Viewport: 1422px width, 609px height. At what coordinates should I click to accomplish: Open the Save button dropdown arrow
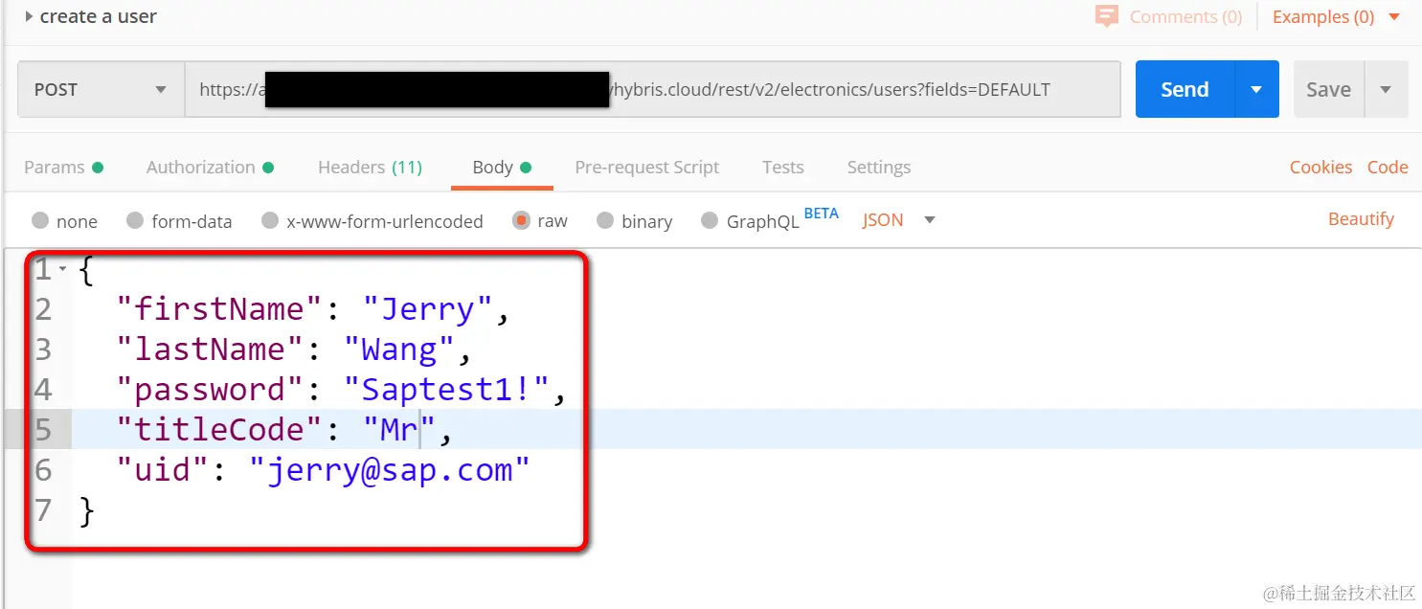click(x=1386, y=89)
